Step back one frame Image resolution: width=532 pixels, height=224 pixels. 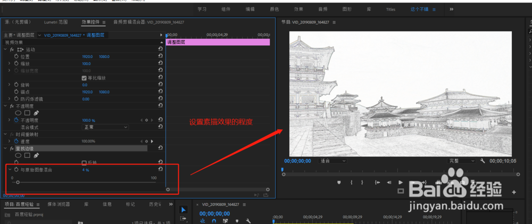(389, 182)
